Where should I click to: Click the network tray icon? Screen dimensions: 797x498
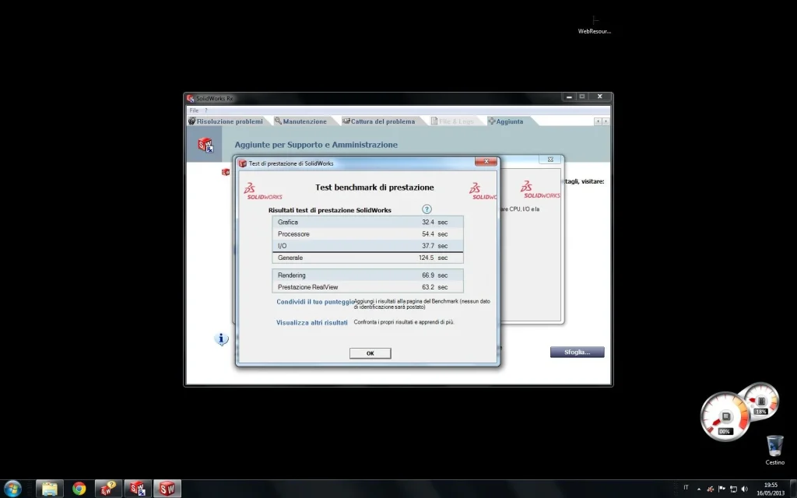point(733,489)
